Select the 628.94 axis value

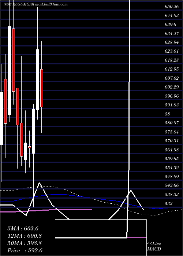(172, 43)
